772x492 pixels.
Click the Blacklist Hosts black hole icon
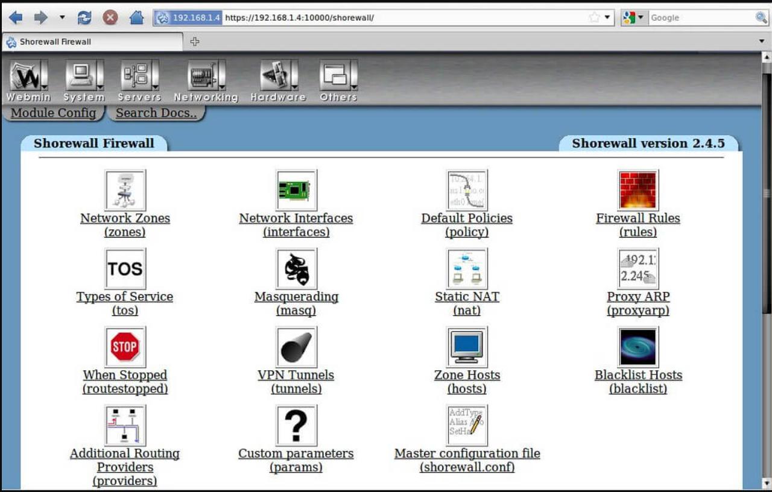[x=638, y=347]
